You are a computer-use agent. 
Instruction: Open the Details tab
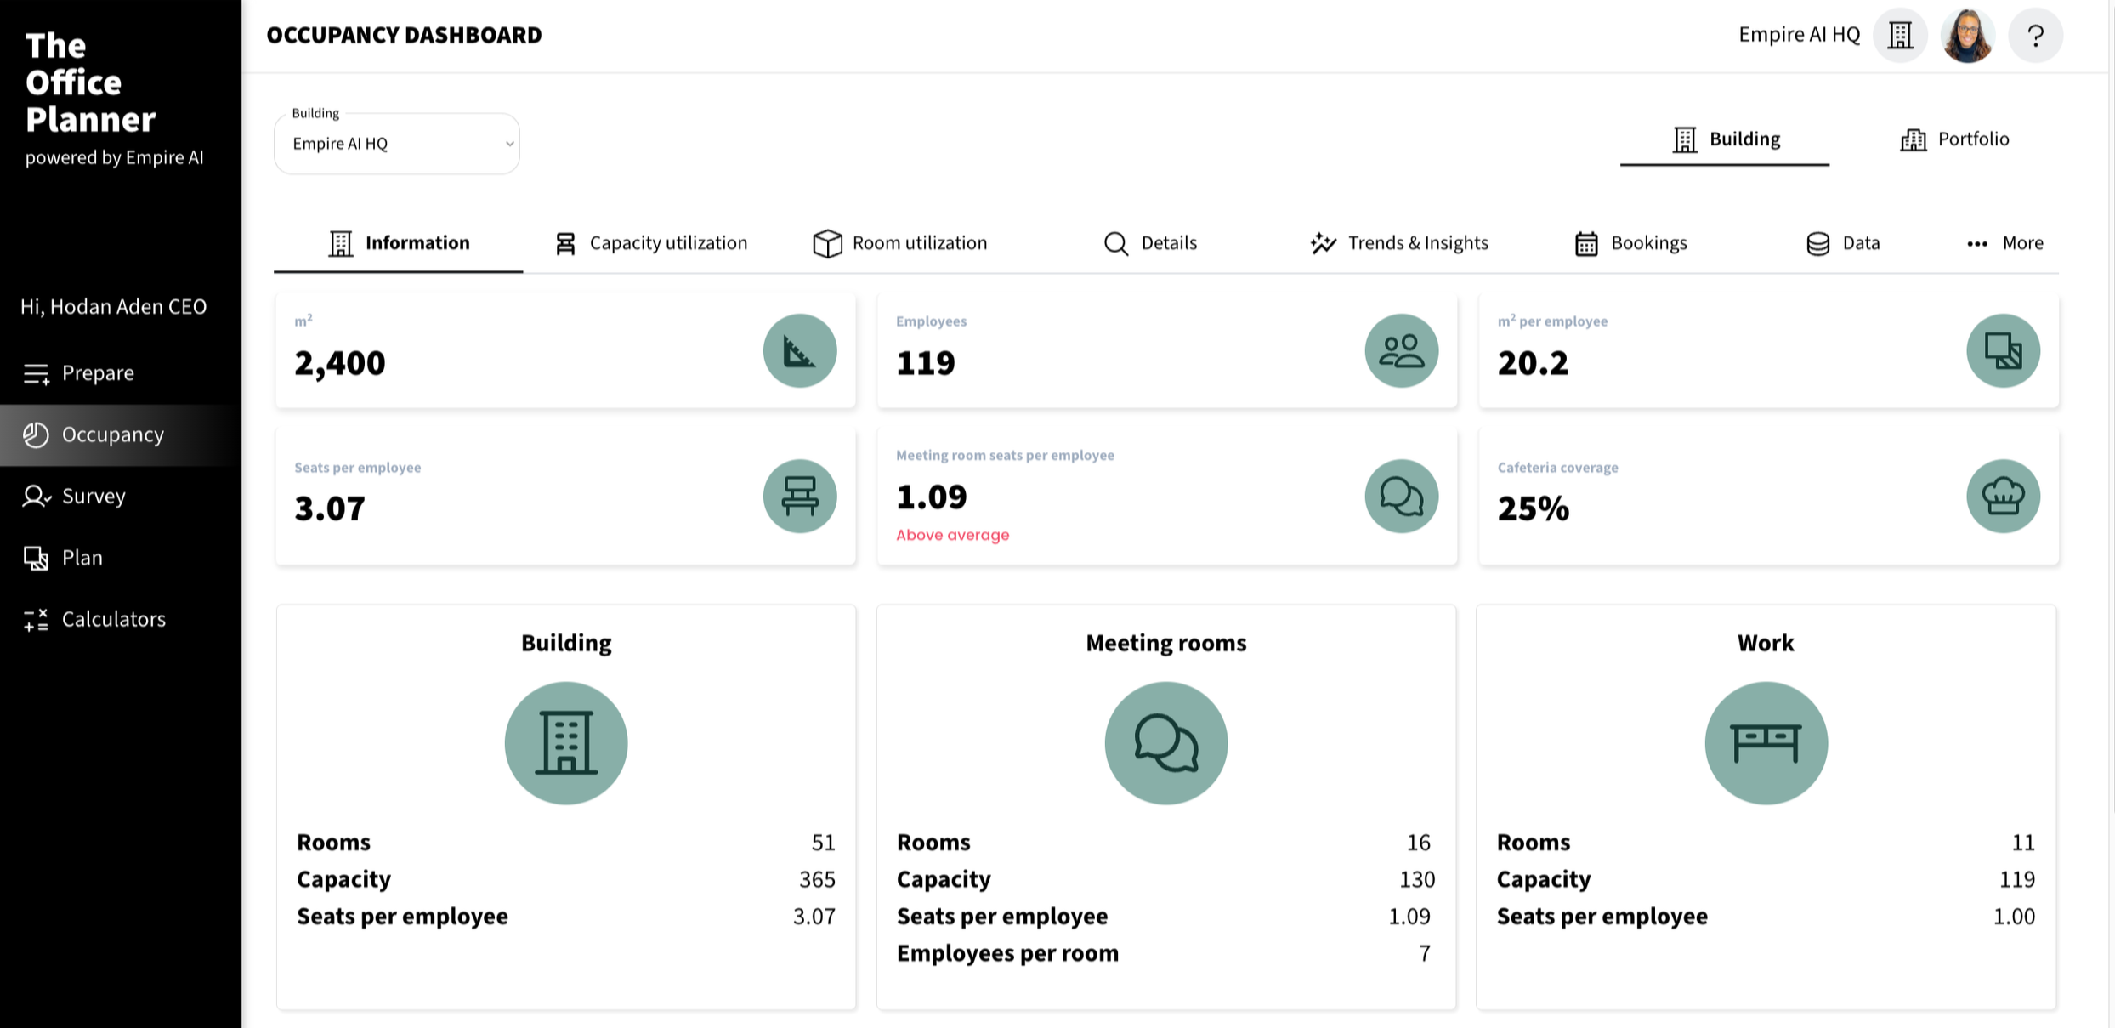[1150, 243]
